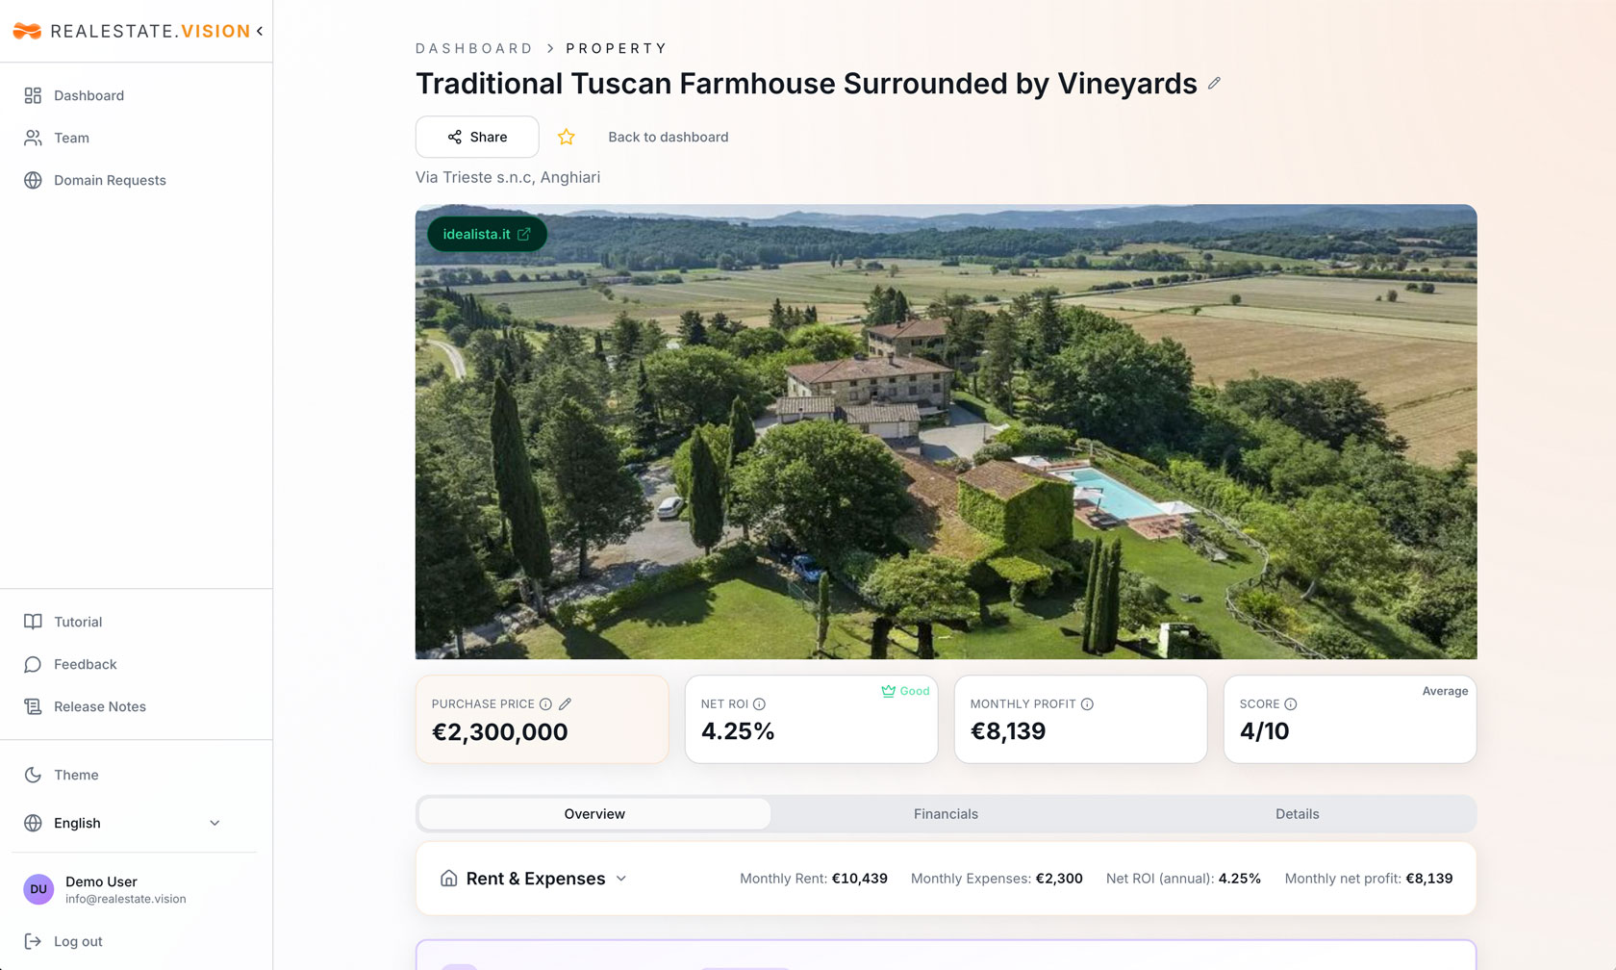
Task: Toggle the Theme dark mode option
Action: (76, 775)
